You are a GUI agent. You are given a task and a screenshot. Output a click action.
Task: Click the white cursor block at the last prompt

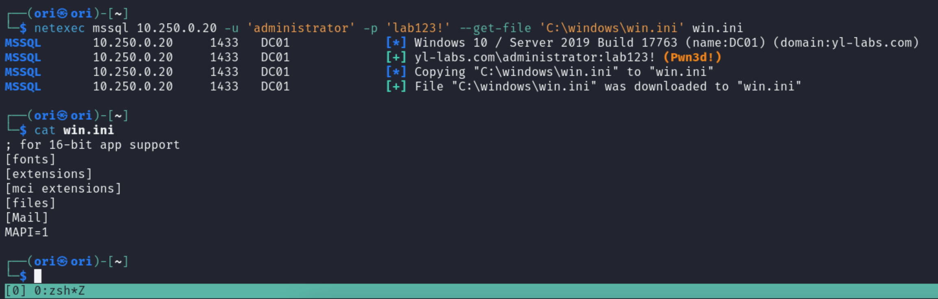click(38, 276)
